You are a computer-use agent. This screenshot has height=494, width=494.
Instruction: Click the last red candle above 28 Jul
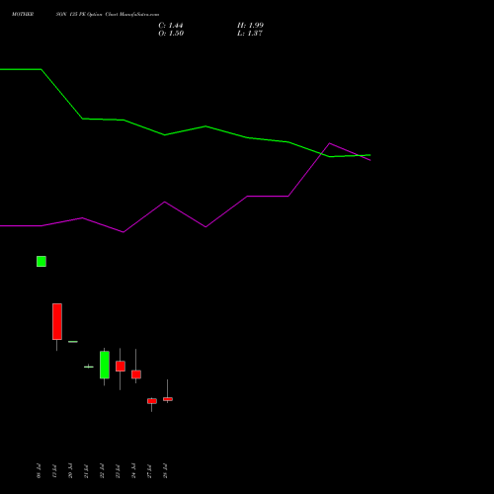168,399
